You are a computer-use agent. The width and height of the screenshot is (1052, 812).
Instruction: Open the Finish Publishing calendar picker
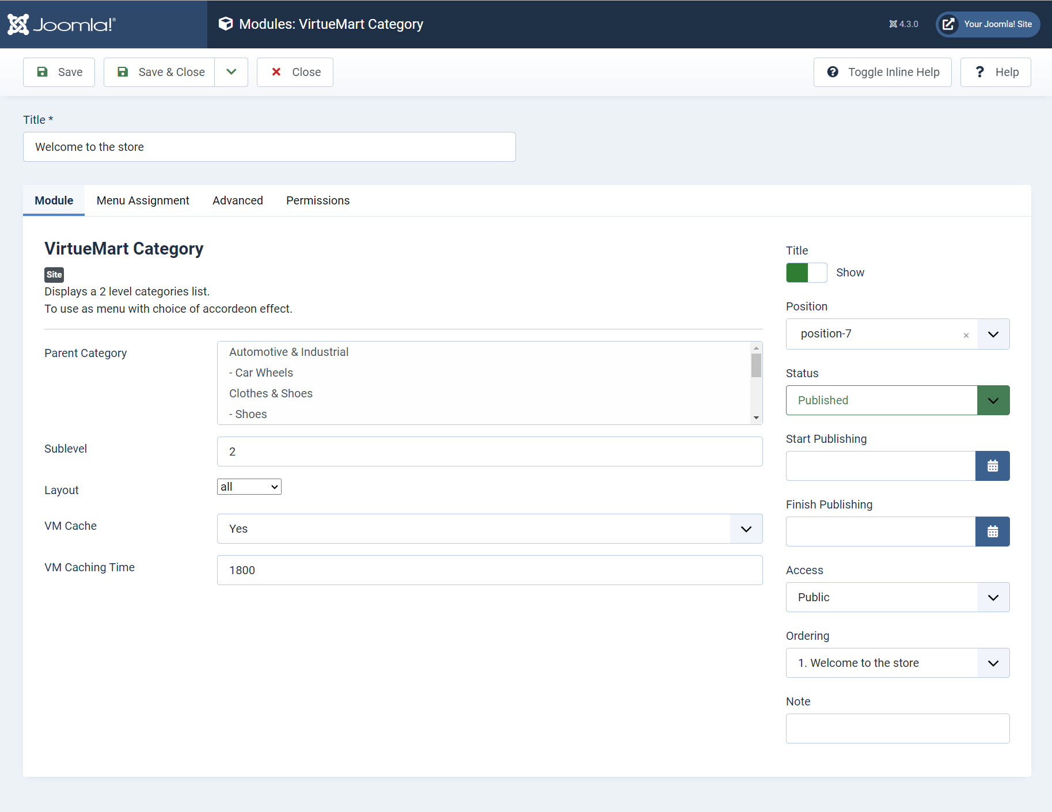[992, 532]
